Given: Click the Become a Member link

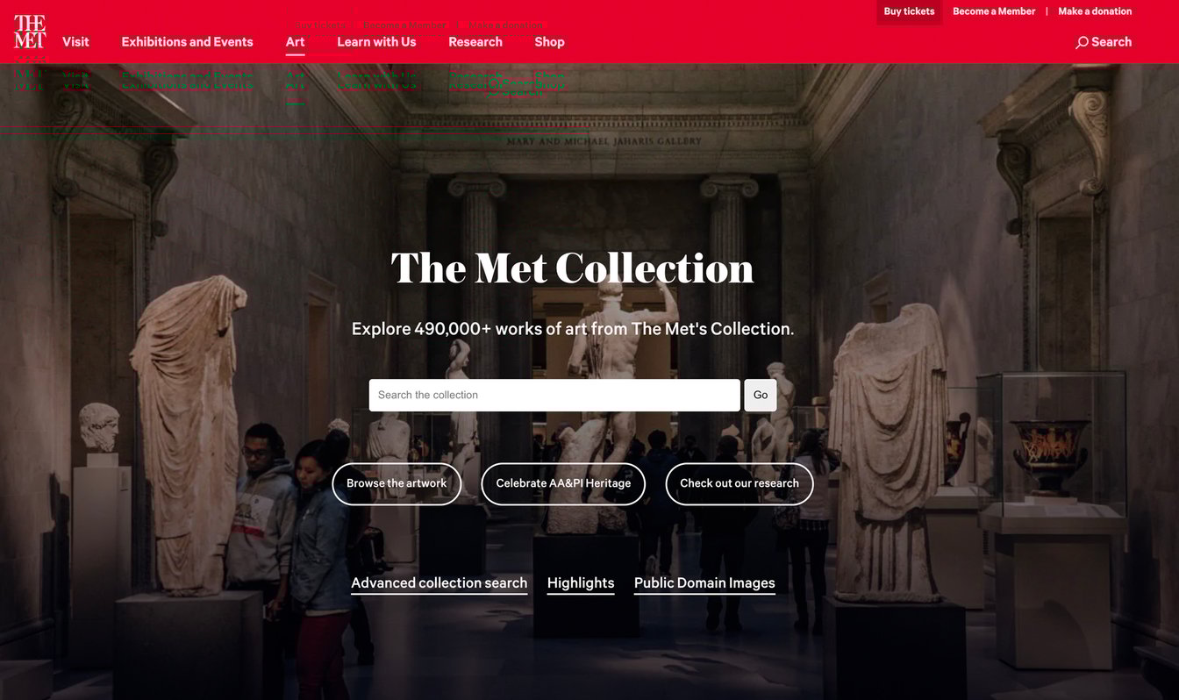Looking at the screenshot, I should [x=994, y=11].
